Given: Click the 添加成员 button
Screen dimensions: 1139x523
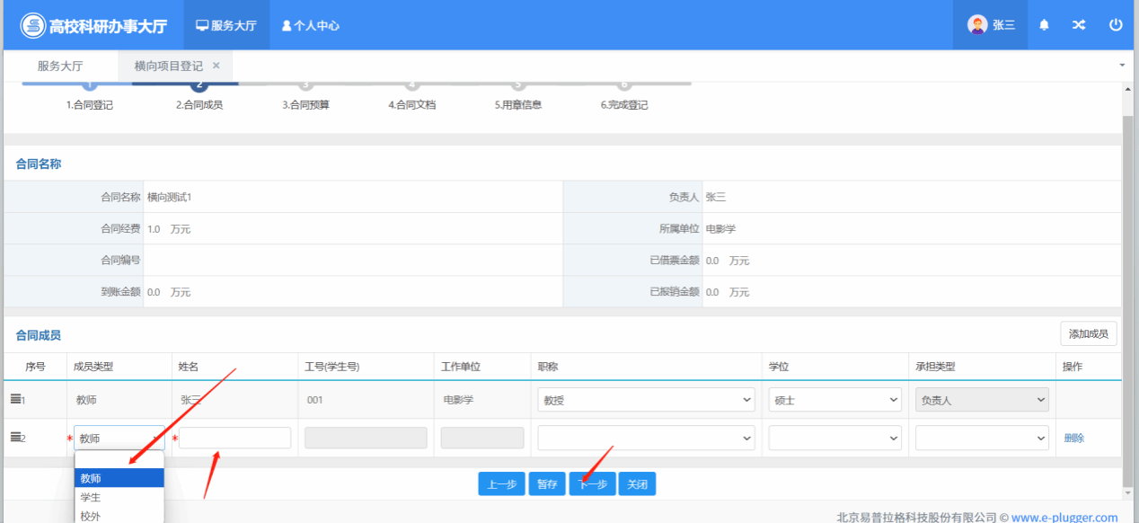Looking at the screenshot, I should pos(1089,334).
